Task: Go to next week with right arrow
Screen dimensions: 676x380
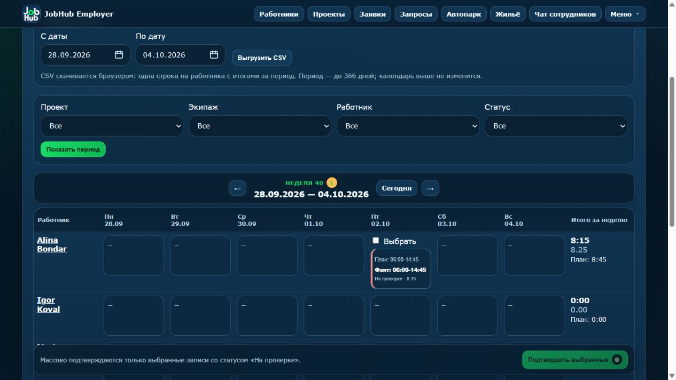Action: point(431,188)
